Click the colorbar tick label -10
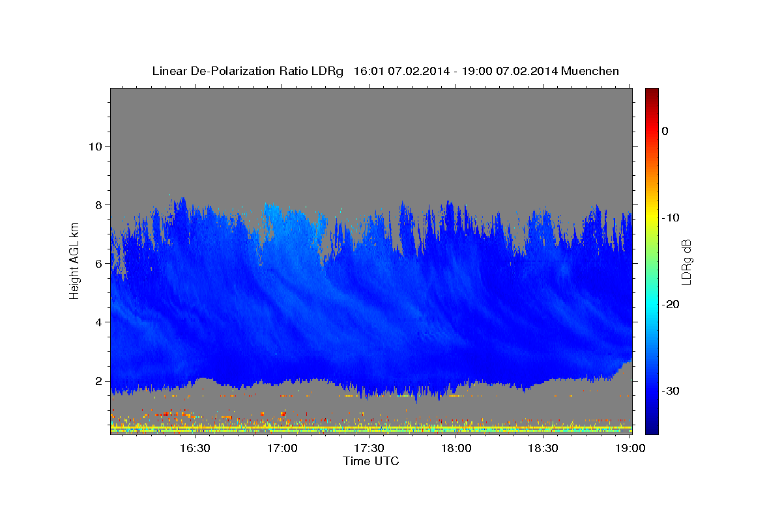The width and height of the screenshot is (782, 521). tap(671, 218)
